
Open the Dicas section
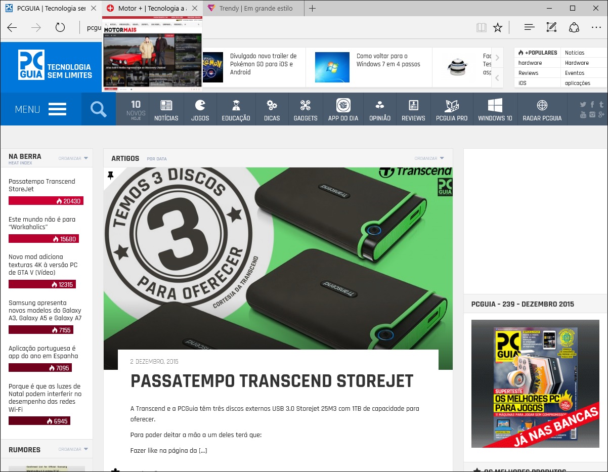point(272,109)
